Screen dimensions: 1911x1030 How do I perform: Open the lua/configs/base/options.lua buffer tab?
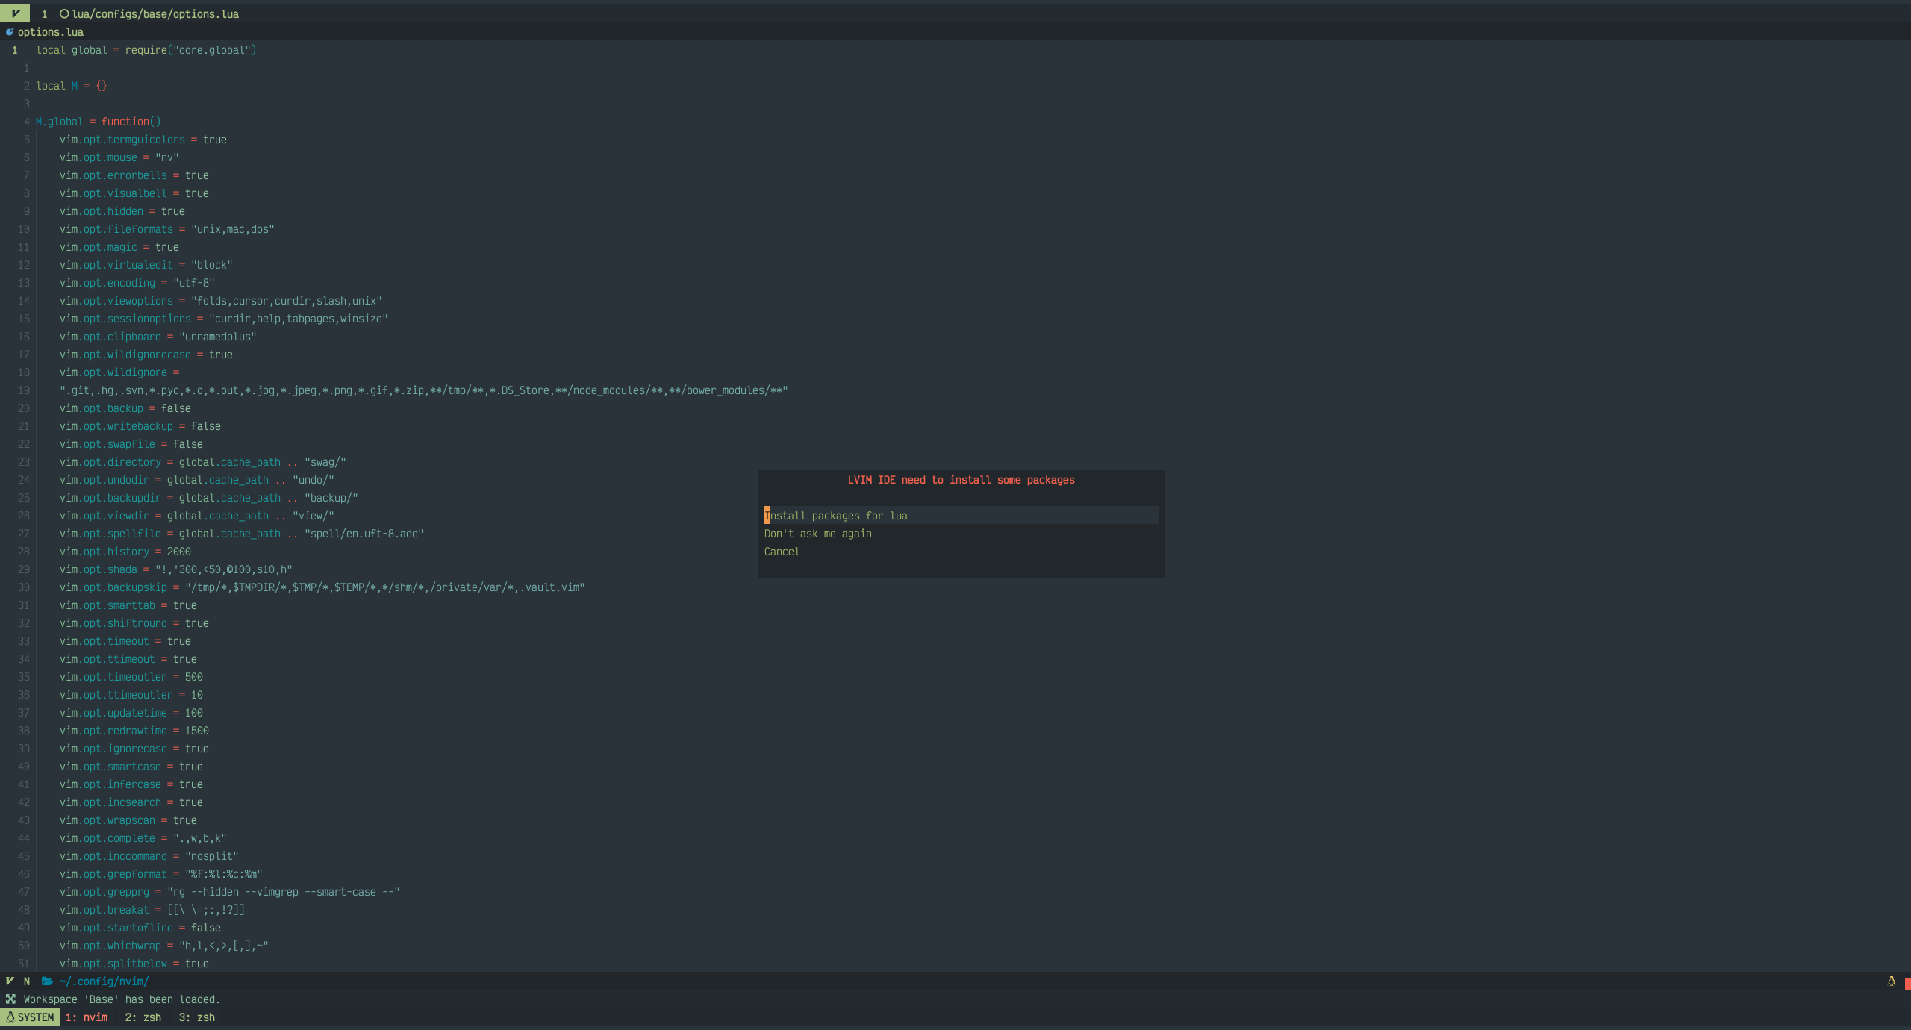(155, 14)
